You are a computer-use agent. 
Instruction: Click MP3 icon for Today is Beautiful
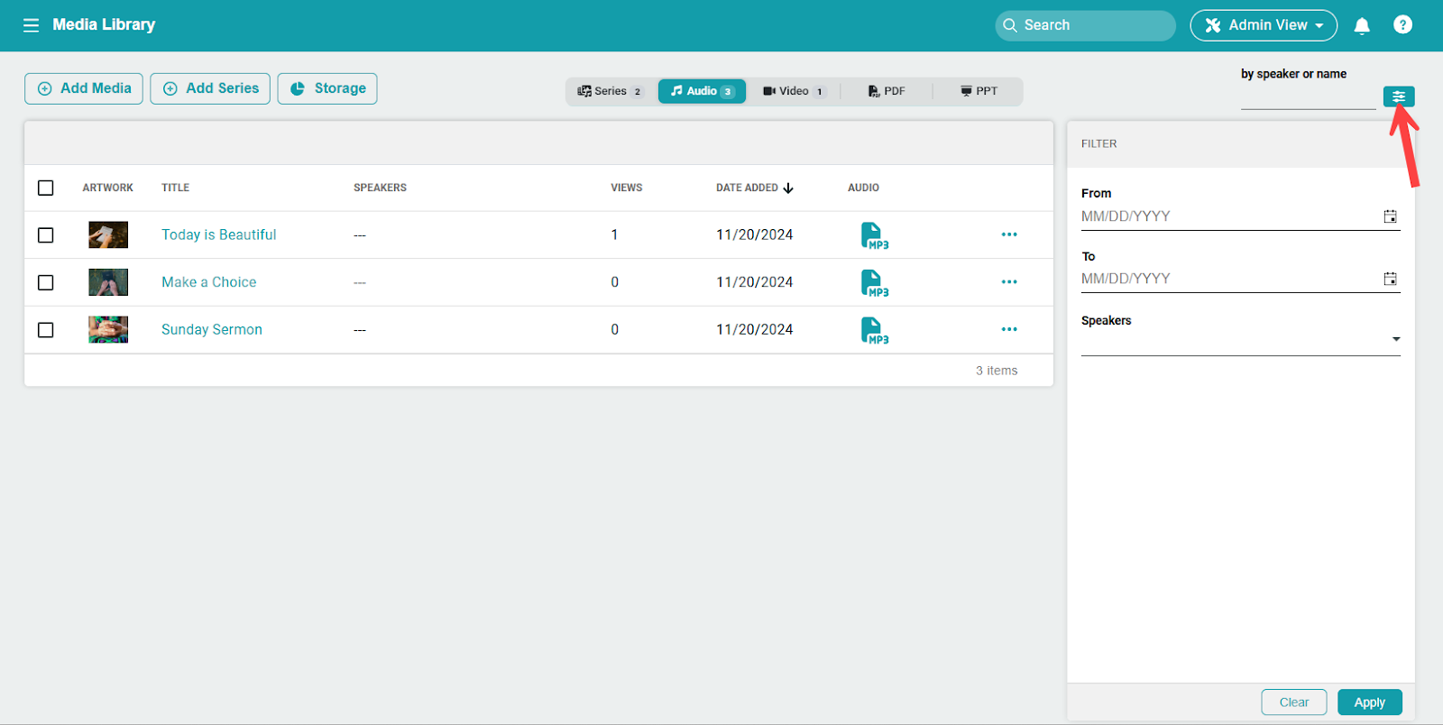click(x=873, y=235)
